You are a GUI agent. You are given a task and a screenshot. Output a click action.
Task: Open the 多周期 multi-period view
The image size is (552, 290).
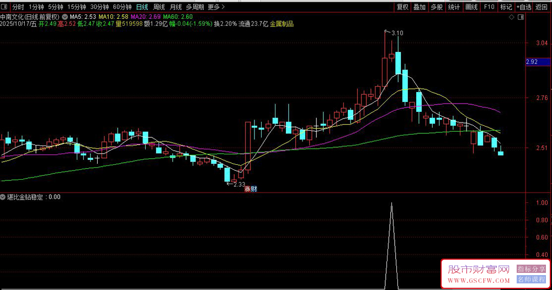click(x=195, y=7)
